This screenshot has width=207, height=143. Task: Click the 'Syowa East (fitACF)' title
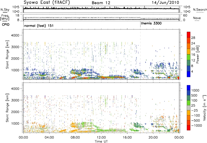[47, 3]
